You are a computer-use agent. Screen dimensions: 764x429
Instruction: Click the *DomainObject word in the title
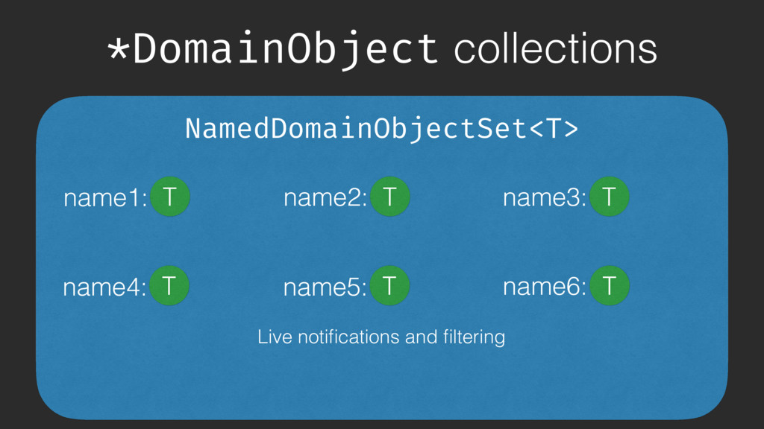tap(273, 49)
